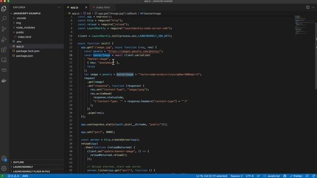Click the bannerImage breadcrumb item

coord(151,13)
